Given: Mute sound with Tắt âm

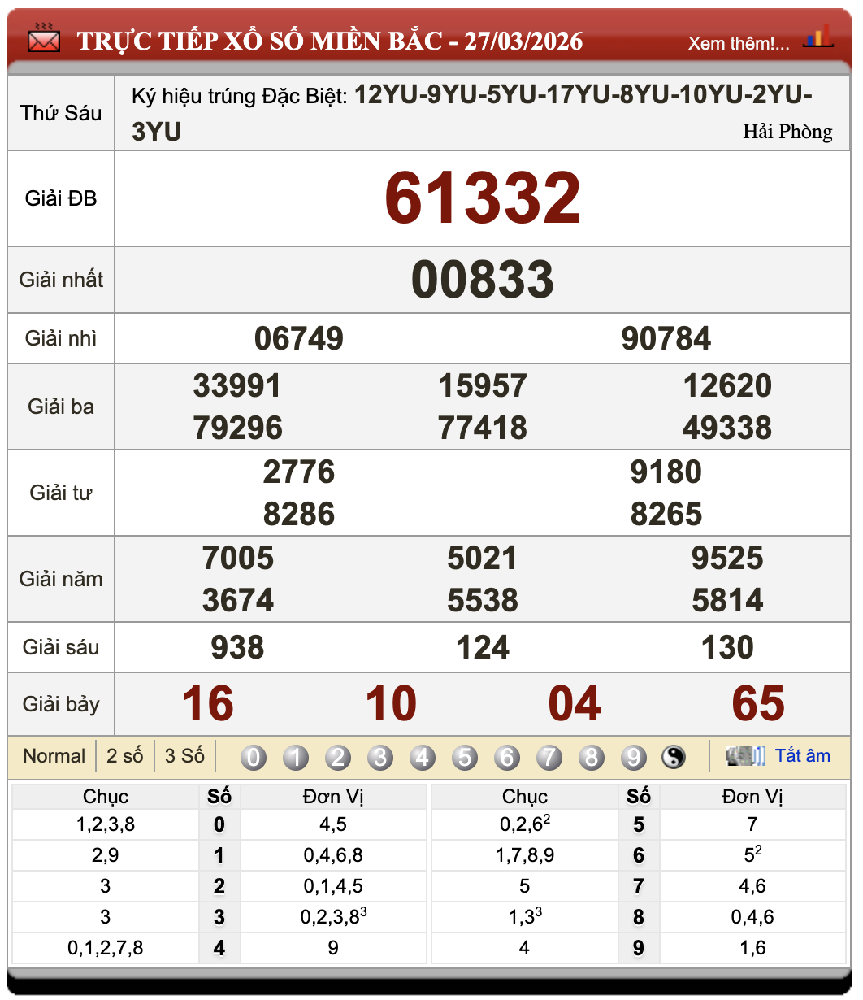Looking at the screenshot, I should point(802,756).
